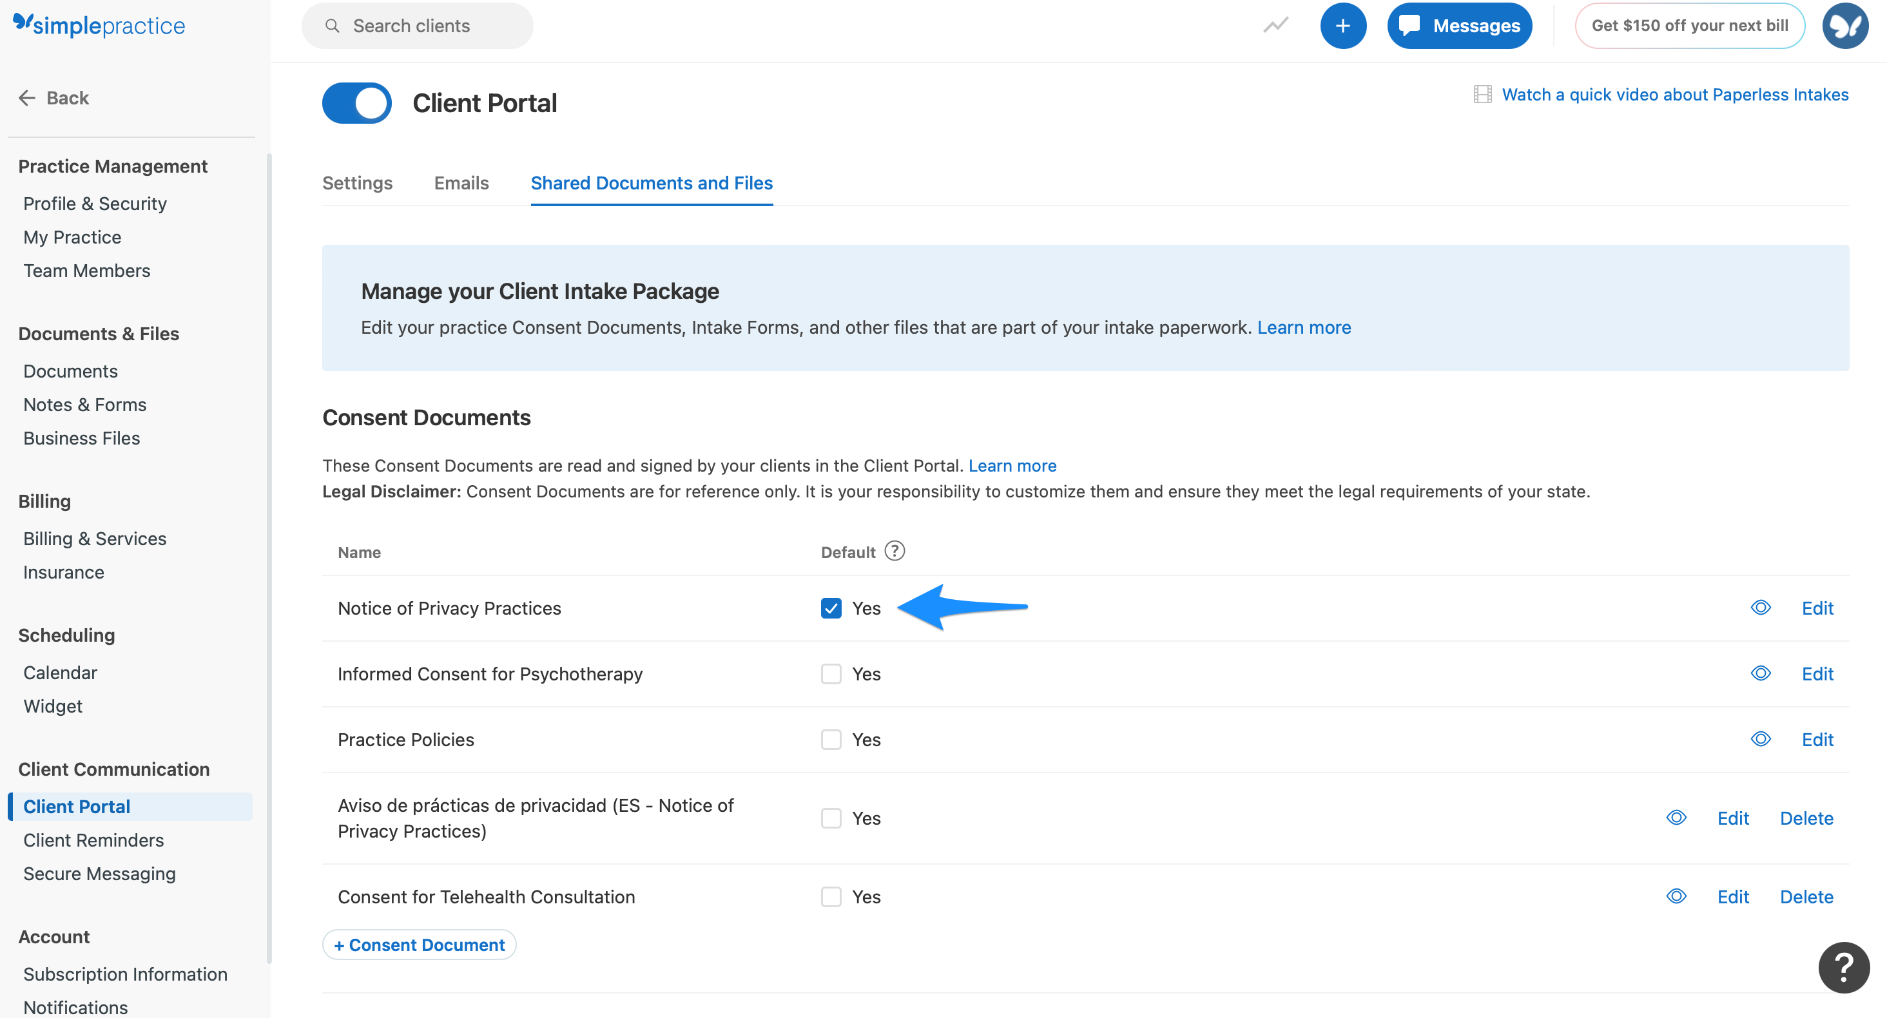Add a new Consent Document
Viewport: 1887px width, 1018px height.
419,945
